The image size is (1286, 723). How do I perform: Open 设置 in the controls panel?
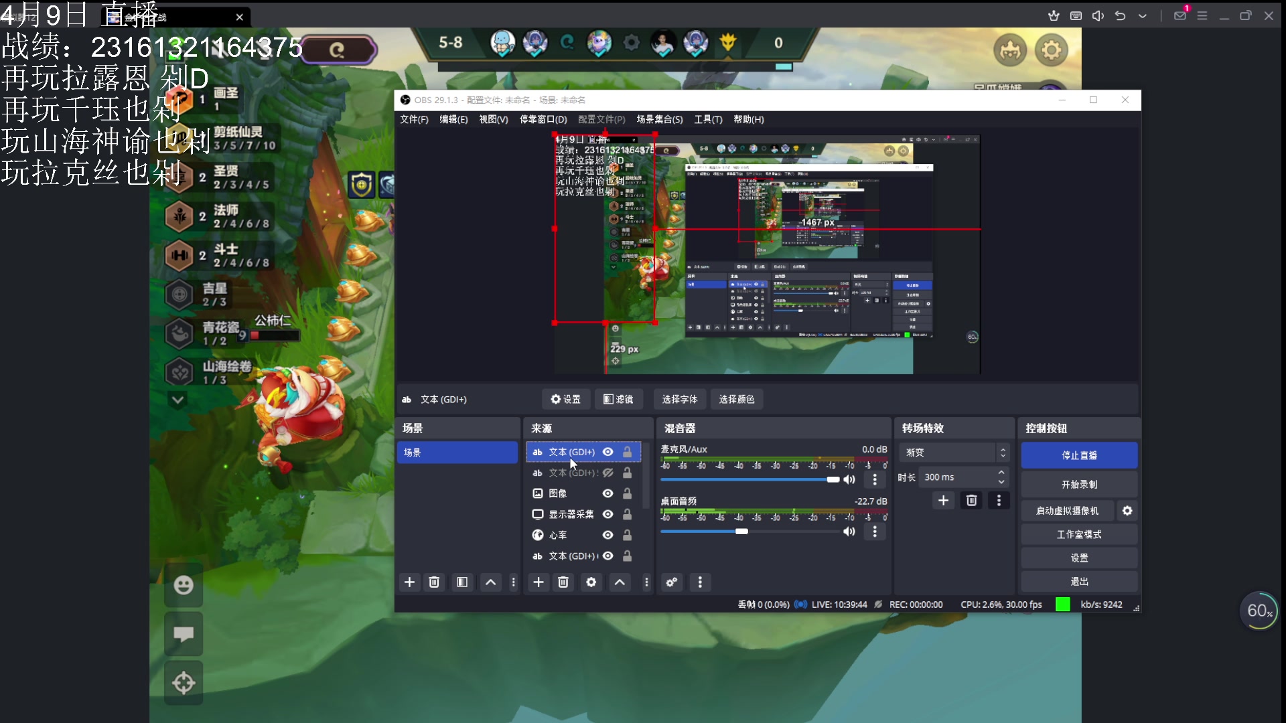1079,558
